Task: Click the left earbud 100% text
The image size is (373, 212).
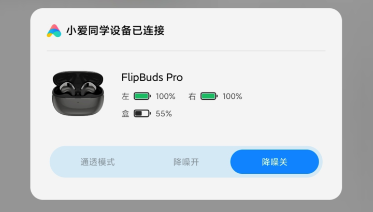Action: click(x=165, y=96)
